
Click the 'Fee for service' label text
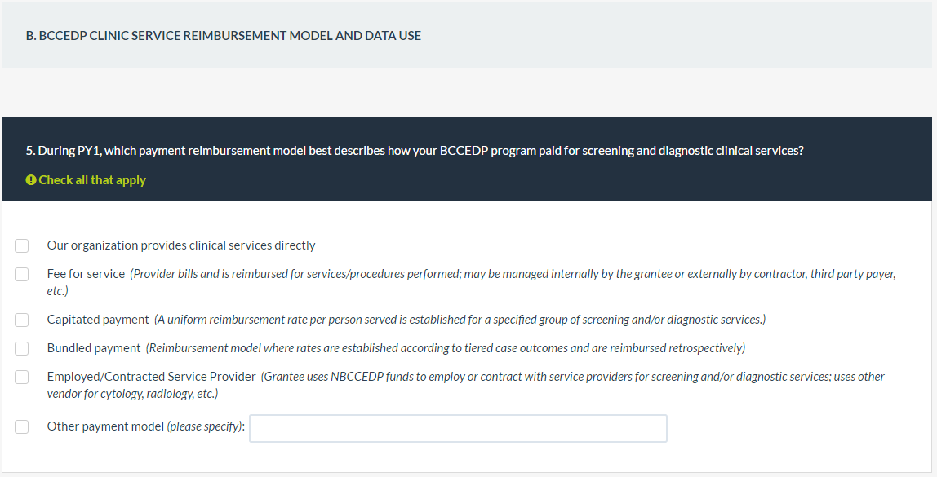(x=86, y=274)
